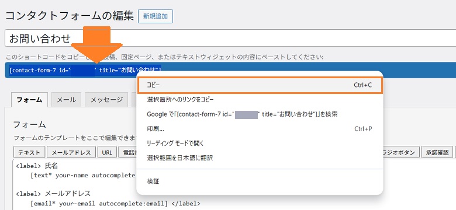Click the [text* your-name line in editor
Image resolution: width=456 pixels, height=210 pixels.
tap(82, 176)
